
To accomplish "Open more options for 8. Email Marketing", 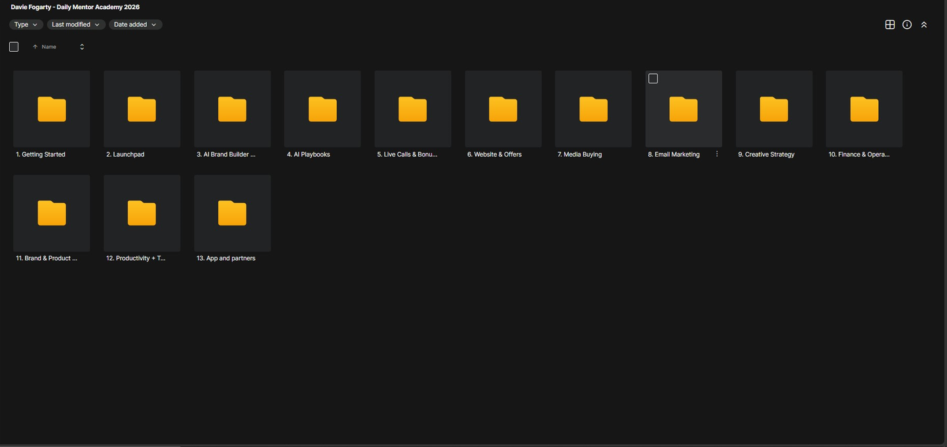I will point(717,154).
